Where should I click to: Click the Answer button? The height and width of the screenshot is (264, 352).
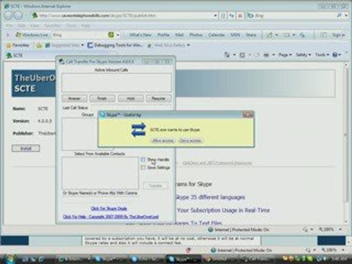[74, 98]
